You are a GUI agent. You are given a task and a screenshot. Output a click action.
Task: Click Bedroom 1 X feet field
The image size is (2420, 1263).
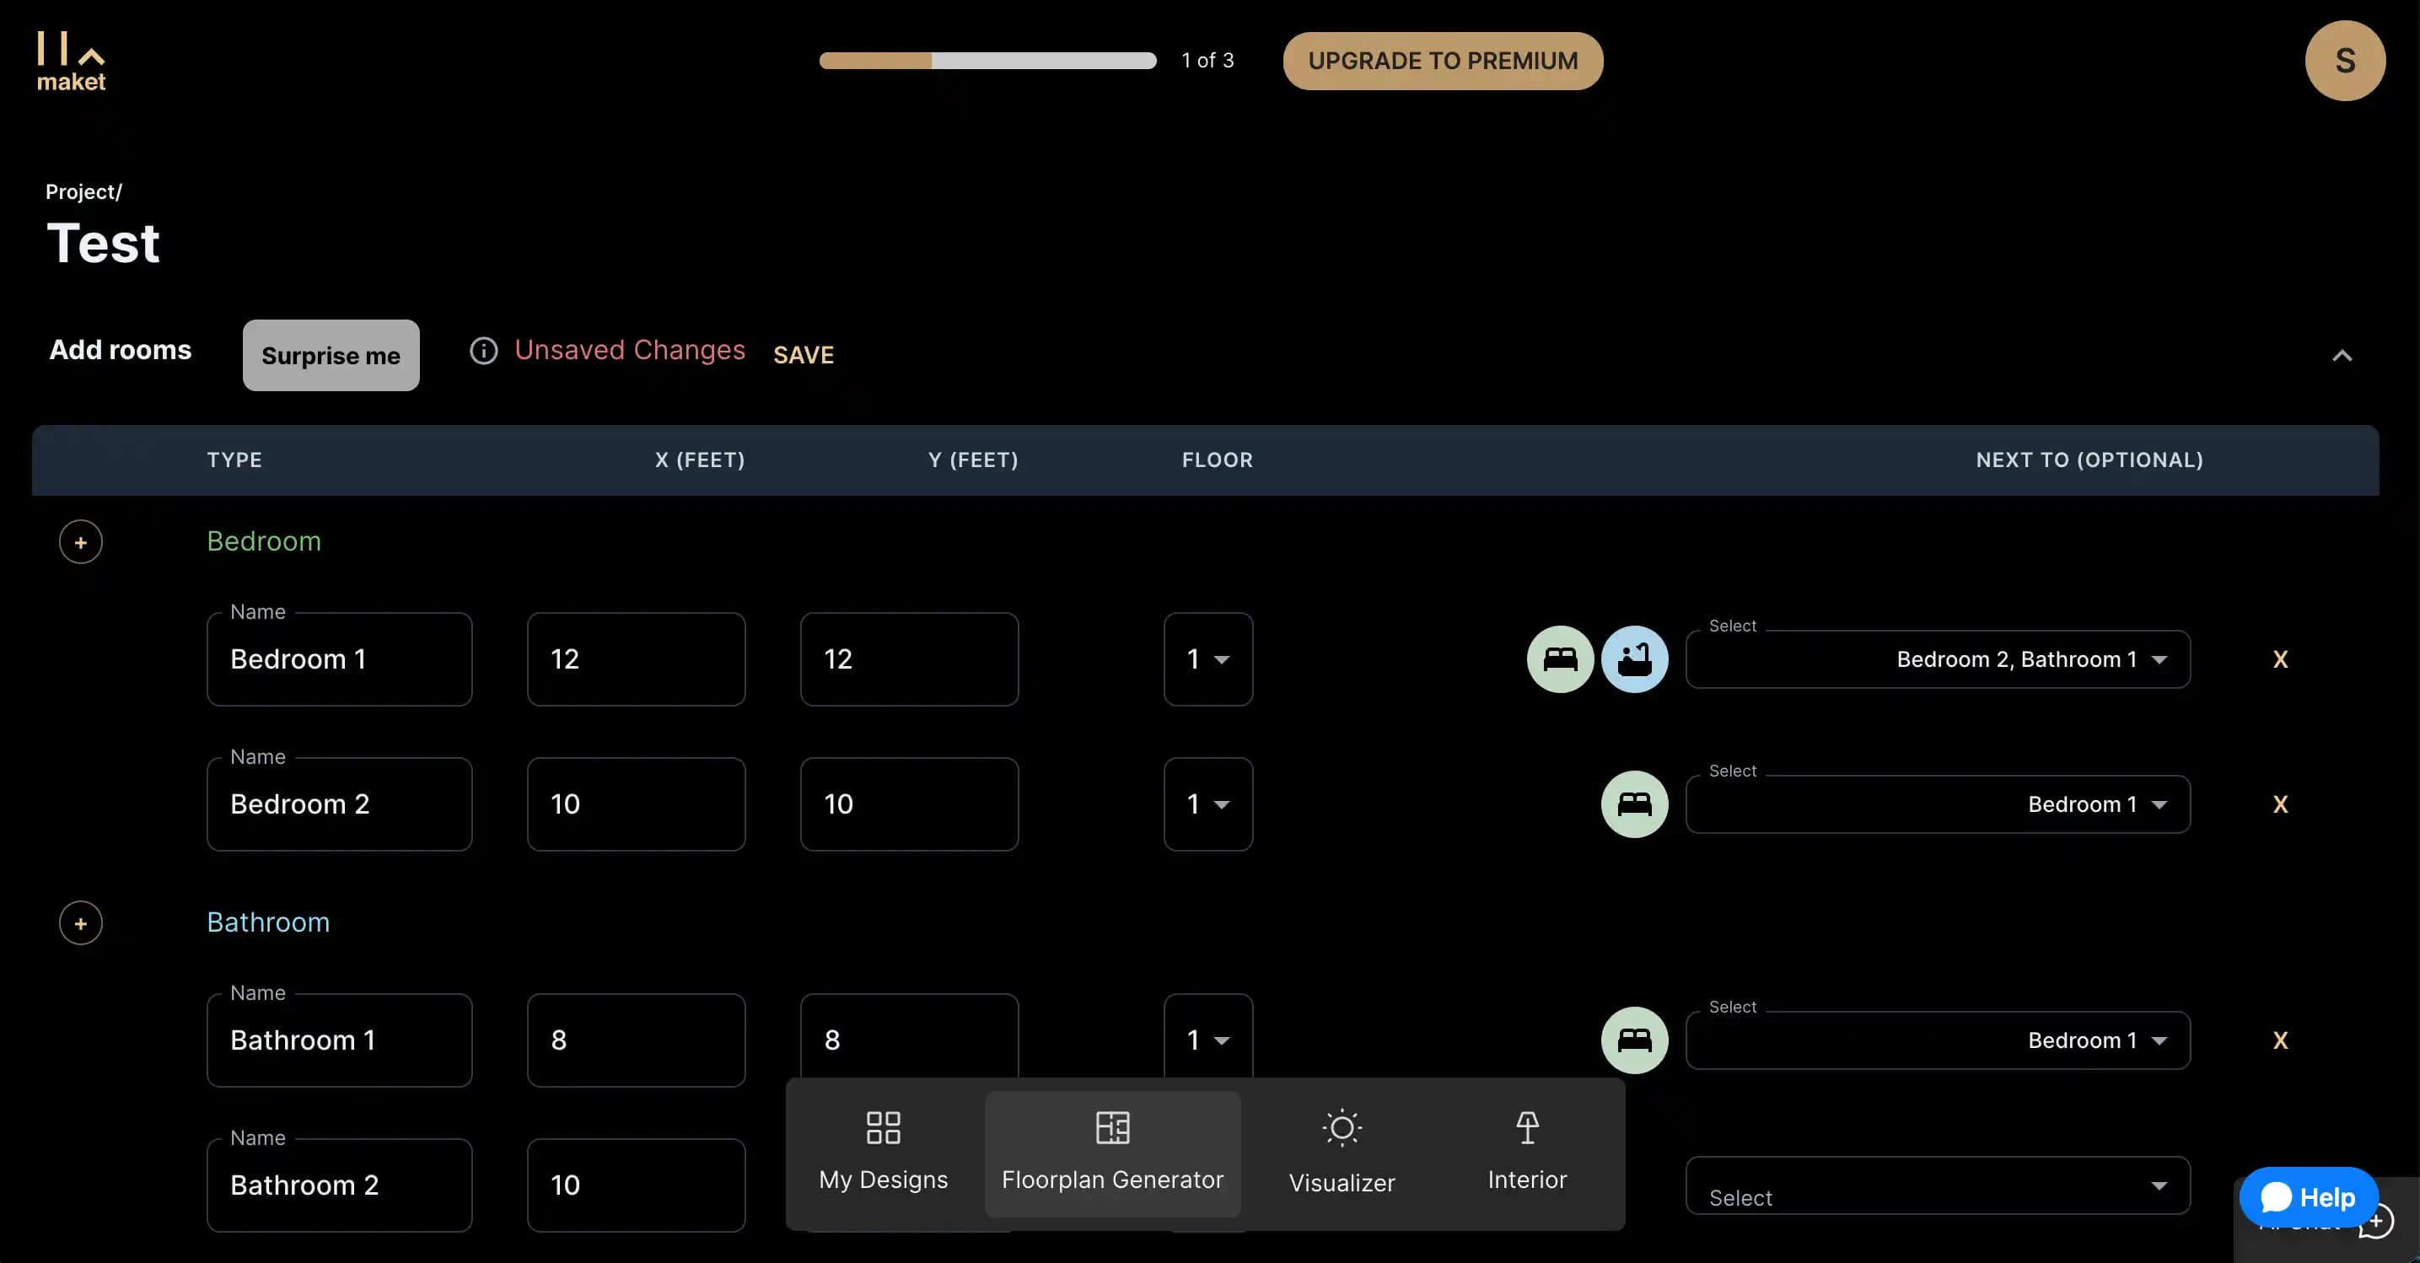click(636, 659)
